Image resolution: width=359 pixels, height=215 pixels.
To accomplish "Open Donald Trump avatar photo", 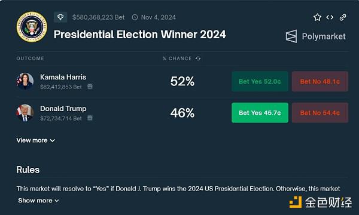I will 25,113.
